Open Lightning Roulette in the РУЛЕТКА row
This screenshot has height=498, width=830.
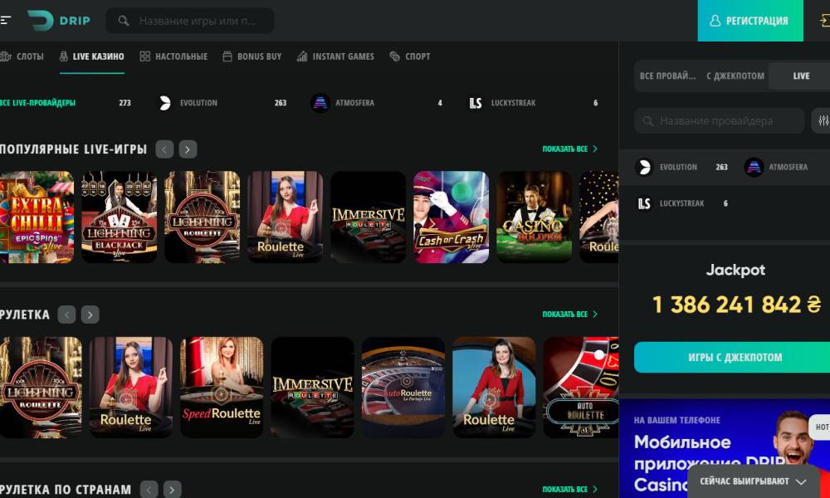point(41,388)
